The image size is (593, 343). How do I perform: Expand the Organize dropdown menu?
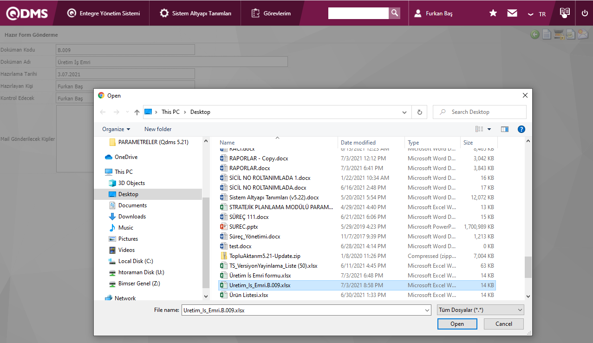coord(116,129)
